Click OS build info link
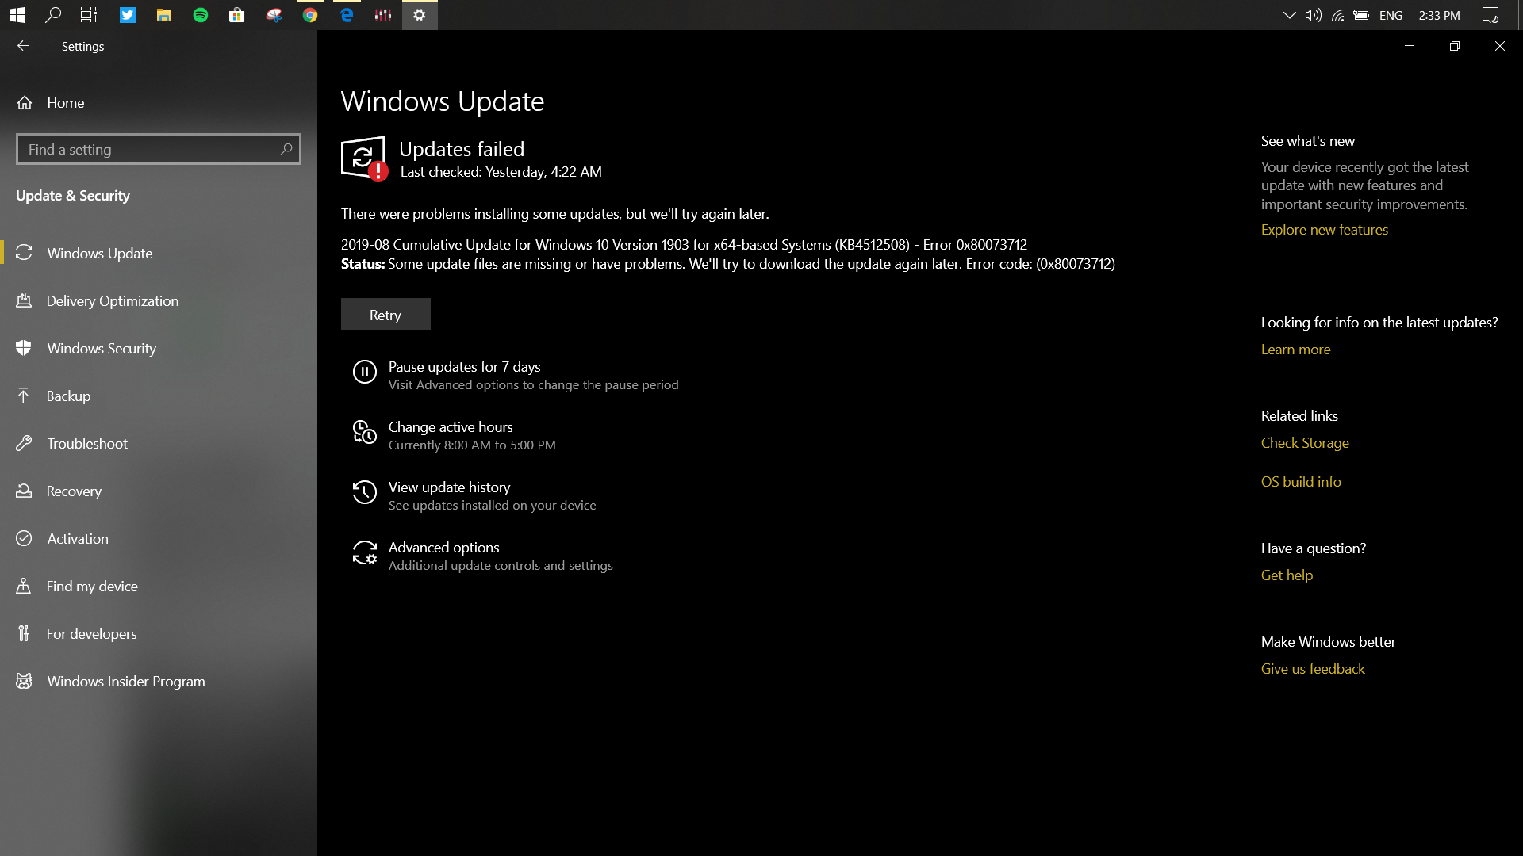This screenshot has height=856, width=1523. click(1300, 481)
